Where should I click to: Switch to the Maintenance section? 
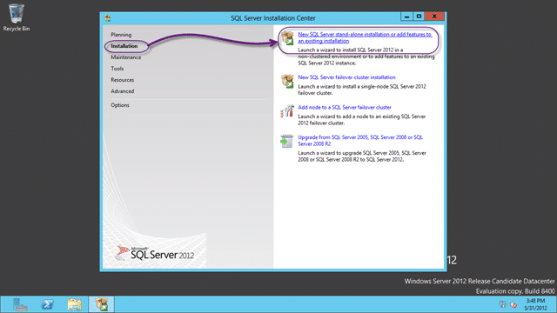(125, 57)
